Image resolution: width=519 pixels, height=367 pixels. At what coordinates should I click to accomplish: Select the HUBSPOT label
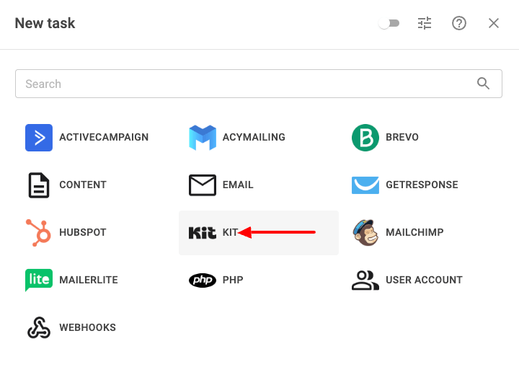[x=83, y=232]
